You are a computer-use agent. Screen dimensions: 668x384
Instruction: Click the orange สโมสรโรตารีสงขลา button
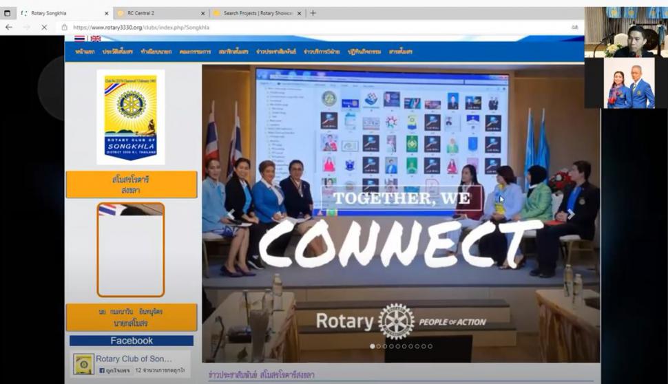pos(132,184)
